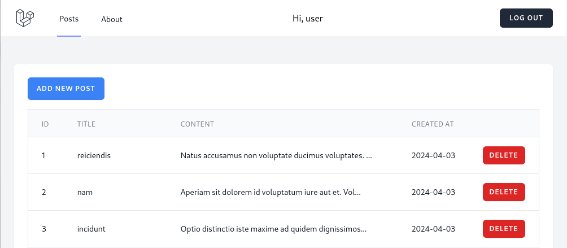Click the first row's 2024-04-03 date

(x=433, y=155)
